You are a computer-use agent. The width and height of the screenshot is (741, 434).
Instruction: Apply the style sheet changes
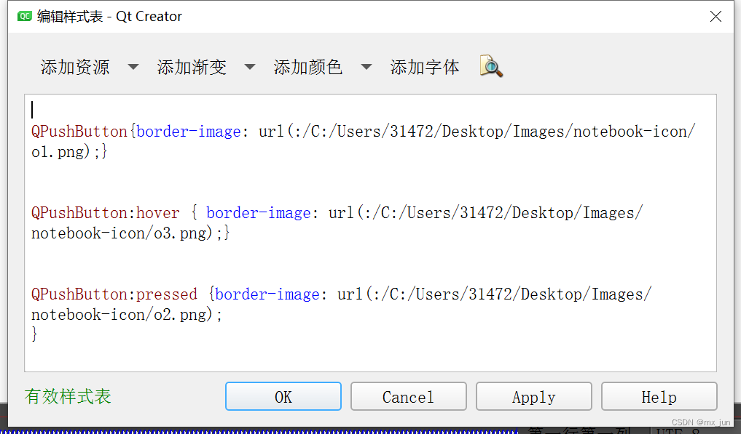[x=534, y=396]
